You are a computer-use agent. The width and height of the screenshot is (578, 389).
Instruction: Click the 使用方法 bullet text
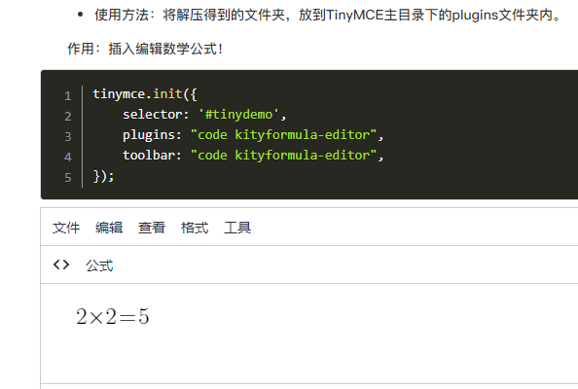(x=328, y=16)
